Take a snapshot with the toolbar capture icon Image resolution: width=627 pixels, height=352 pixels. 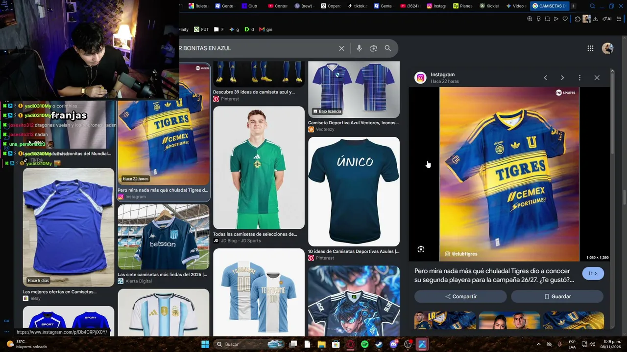tap(547, 19)
